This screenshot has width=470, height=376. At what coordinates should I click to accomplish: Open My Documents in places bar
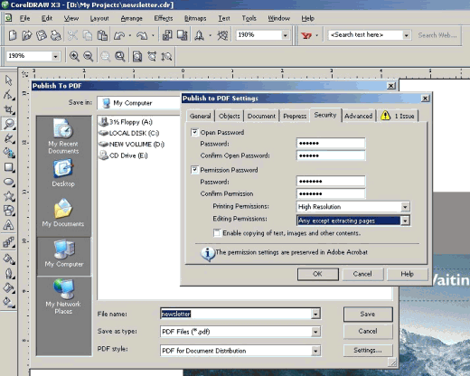[63, 212]
